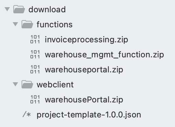Image resolution: width=175 pixels, height=127 pixels.
Task: Click the webclient folder icon
Action: point(27,84)
